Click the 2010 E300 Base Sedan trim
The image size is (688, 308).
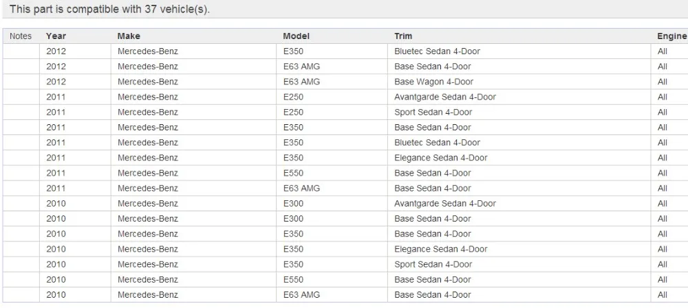432,219
